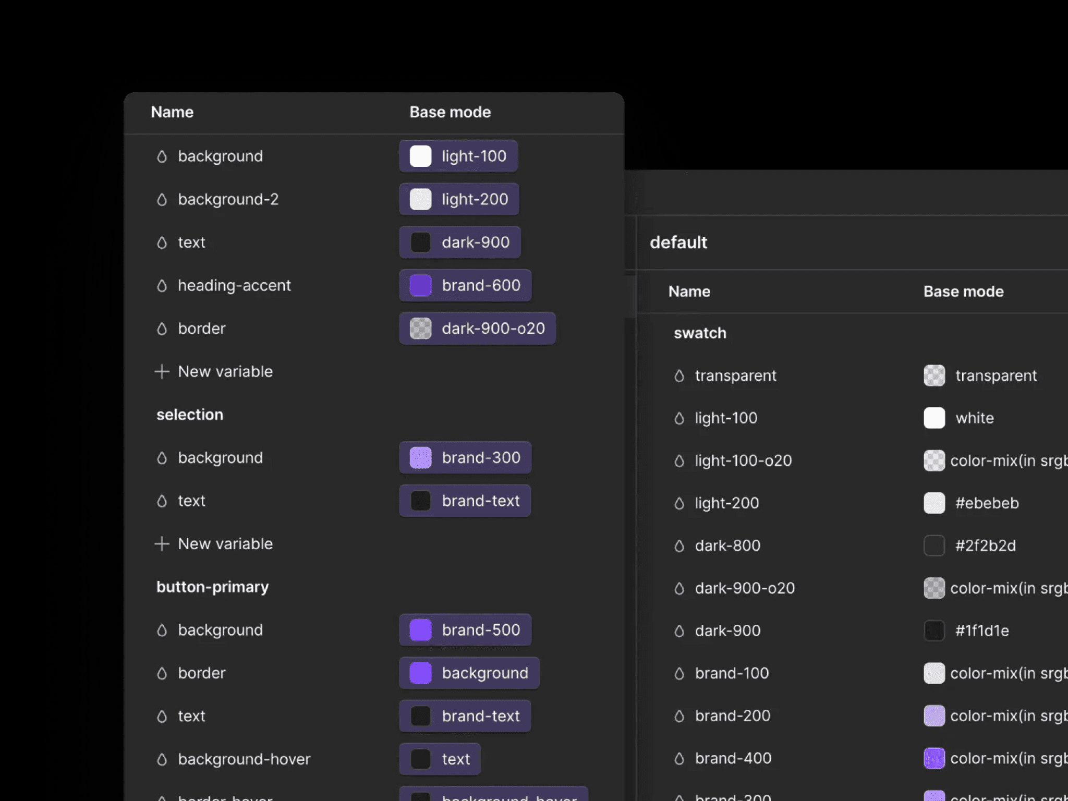Click the transparent checkered swatch
Image resolution: width=1068 pixels, height=801 pixels.
coord(934,375)
